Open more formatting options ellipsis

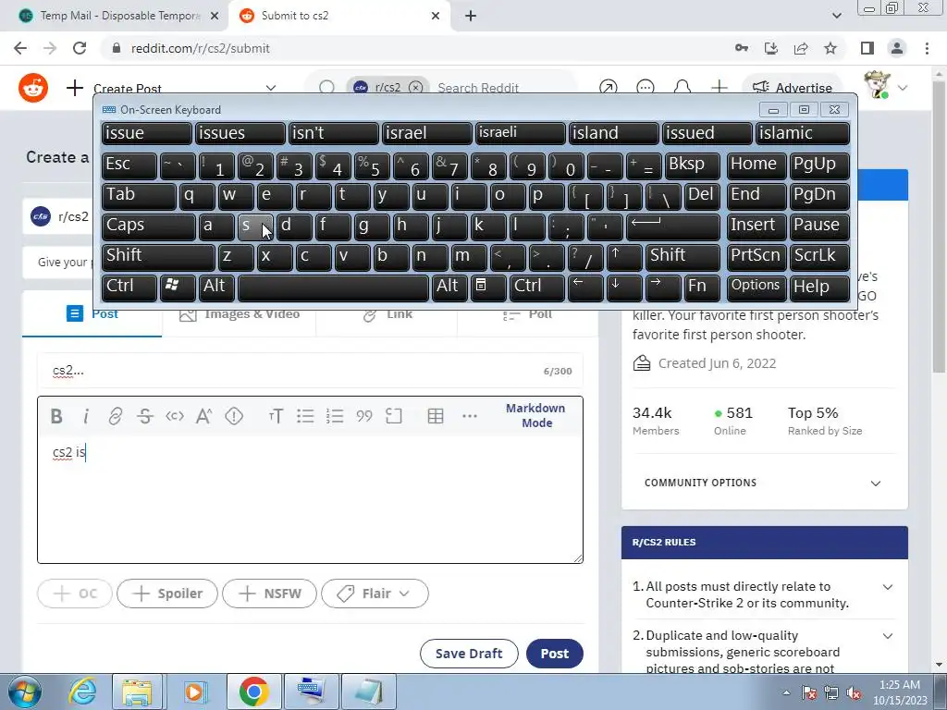pos(469,416)
